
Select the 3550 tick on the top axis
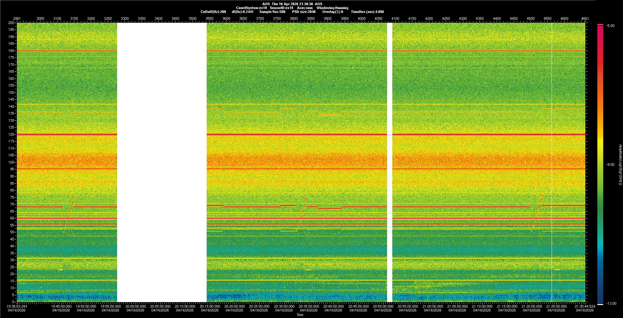coord(209,18)
